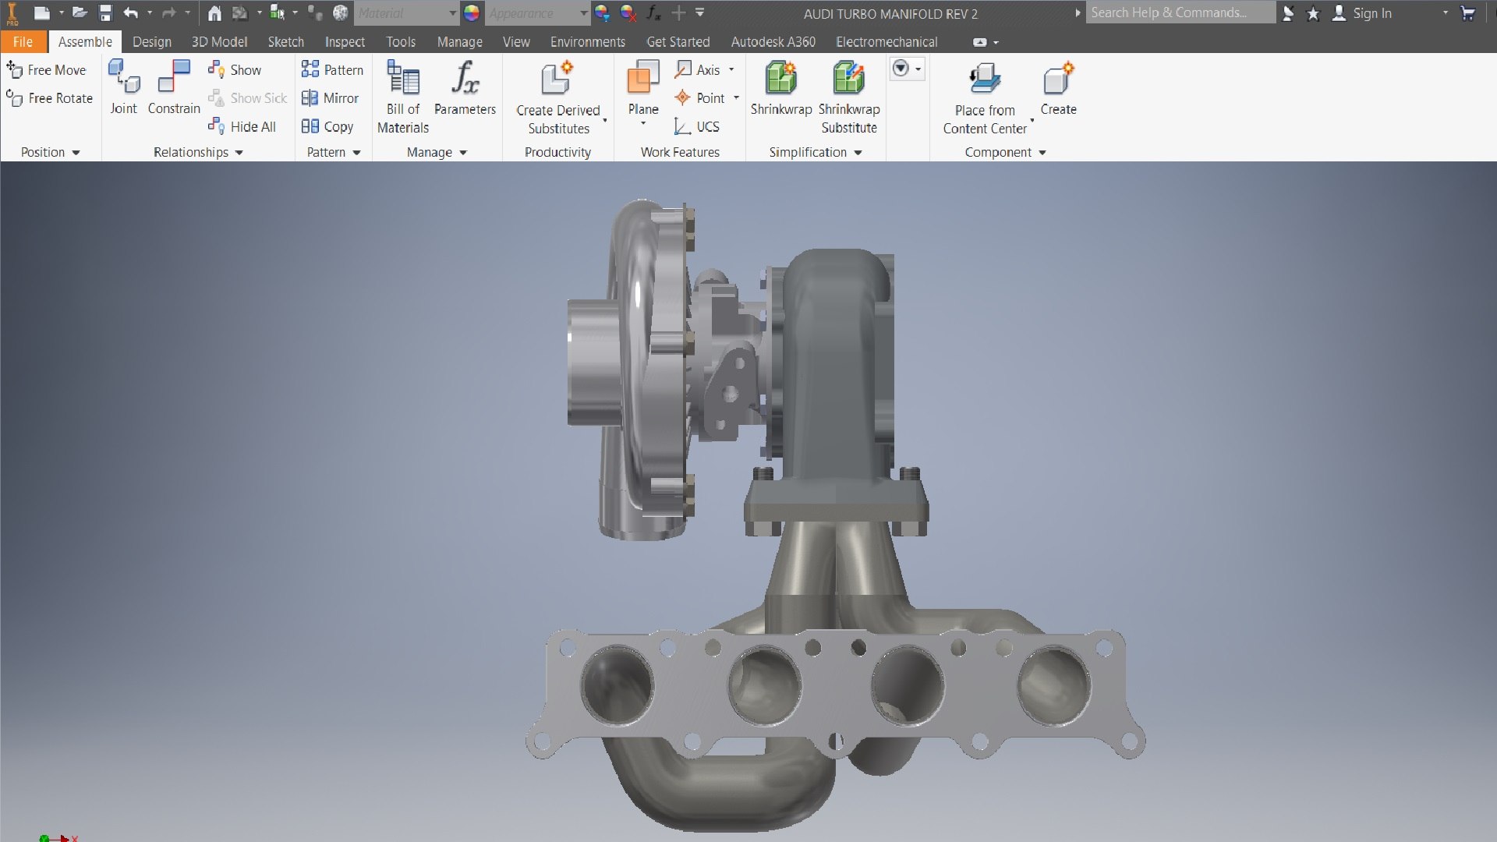Select Shrinkwrap Substitute tool
This screenshot has height=842, width=1497.
pos(849,97)
